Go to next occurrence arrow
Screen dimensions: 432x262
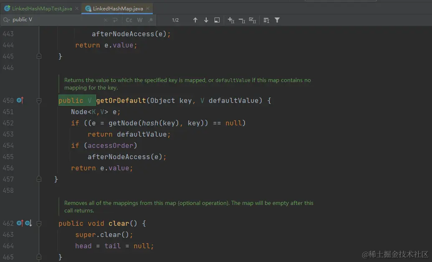206,20
